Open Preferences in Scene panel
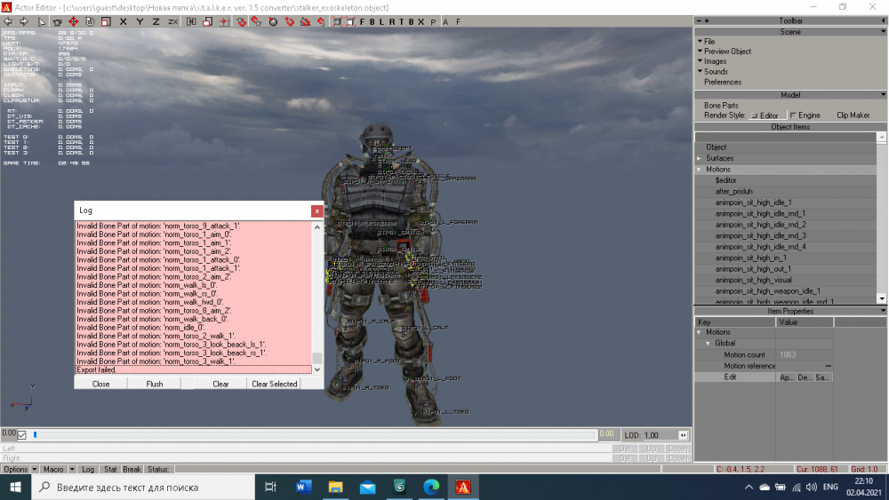The image size is (889, 500). coord(722,82)
